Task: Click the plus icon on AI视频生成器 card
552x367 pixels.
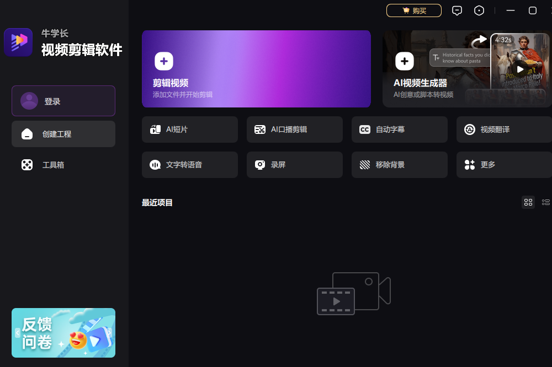Action: tap(404, 61)
